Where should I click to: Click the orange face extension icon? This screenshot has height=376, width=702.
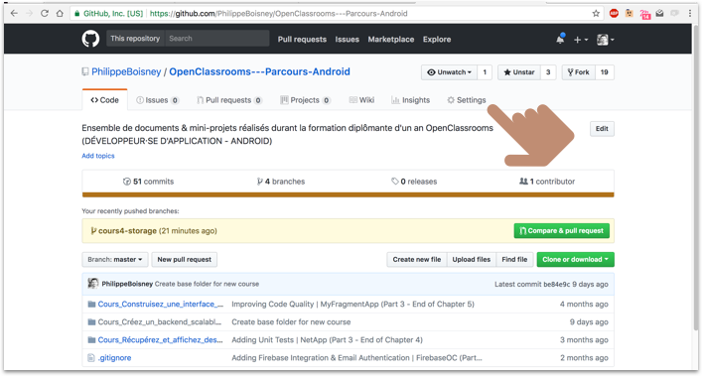(630, 14)
